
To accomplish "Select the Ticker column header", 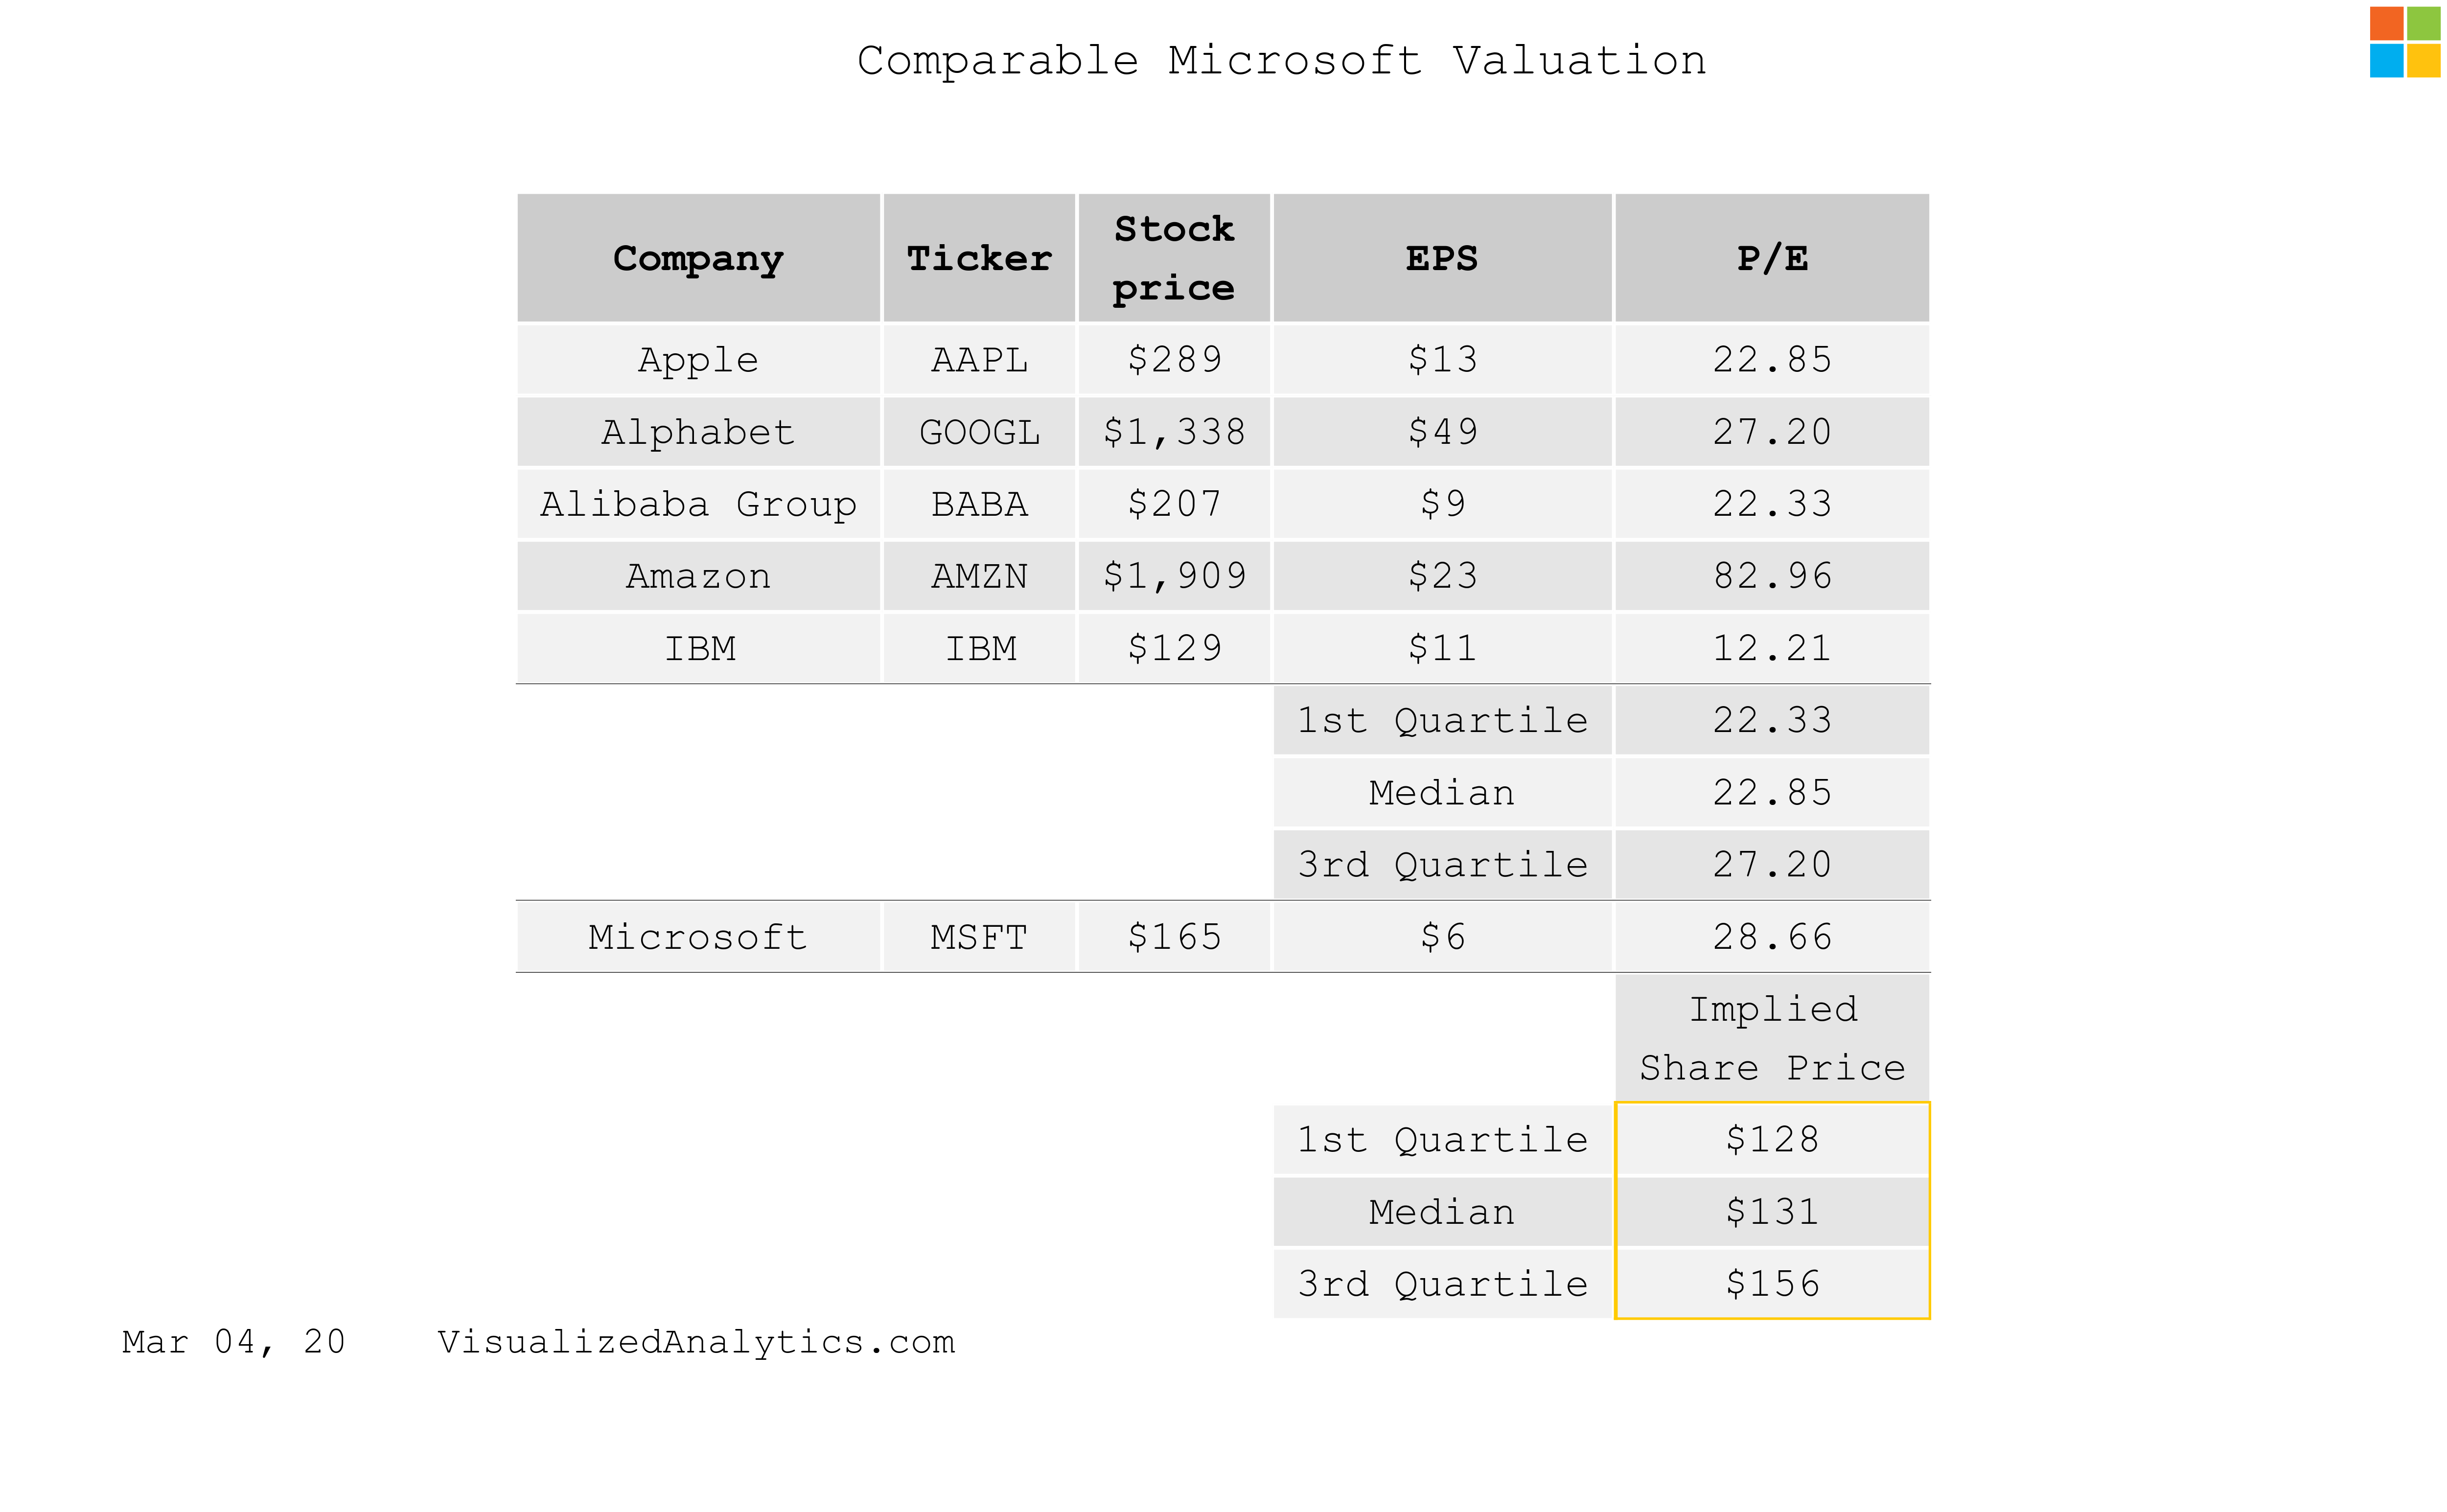I will pyautogui.click(x=979, y=258).
